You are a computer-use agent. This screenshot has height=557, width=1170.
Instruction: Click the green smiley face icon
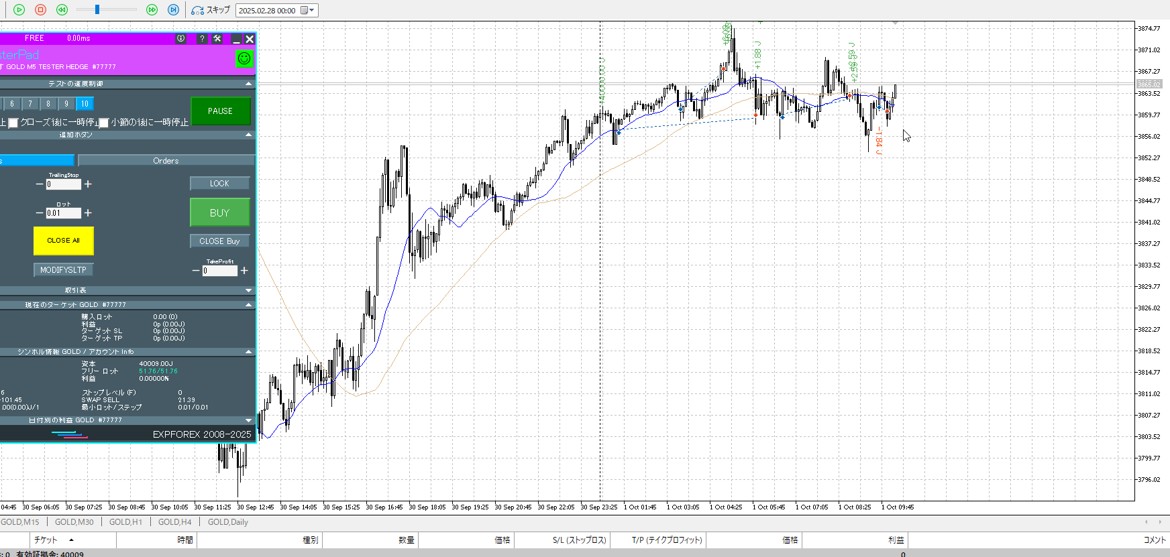coord(244,59)
